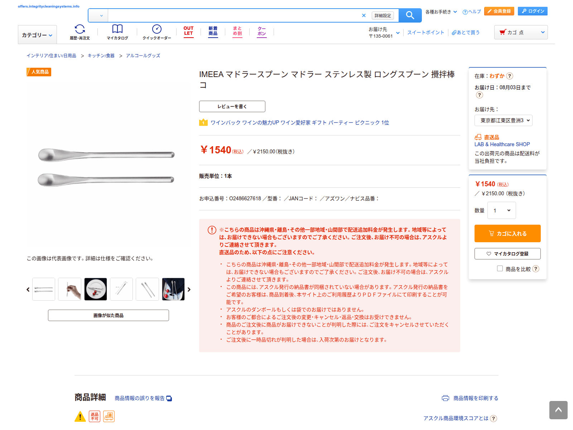Viewport: 573px width, 430px height.
Task: Select thumbnail showing hand holding spoon
Action: pos(69,289)
